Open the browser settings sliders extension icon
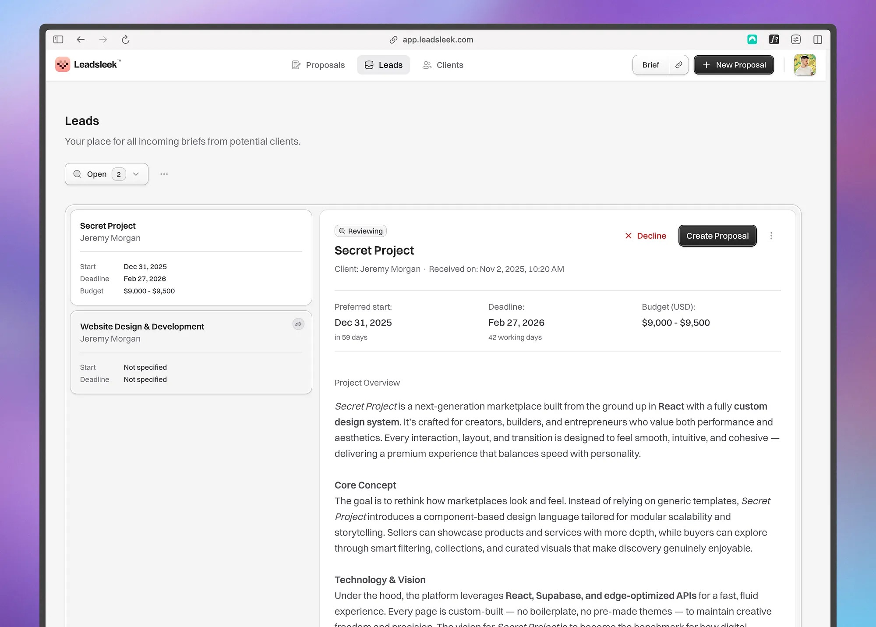Screen dimensions: 876x627 [796, 39]
